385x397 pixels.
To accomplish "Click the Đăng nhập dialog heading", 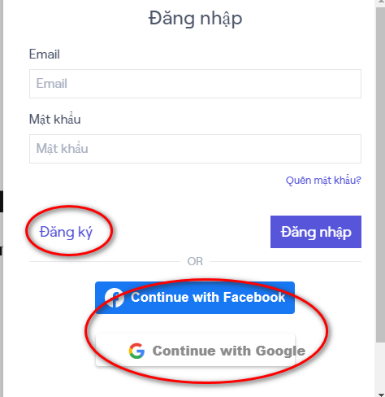I will pos(195,19).
